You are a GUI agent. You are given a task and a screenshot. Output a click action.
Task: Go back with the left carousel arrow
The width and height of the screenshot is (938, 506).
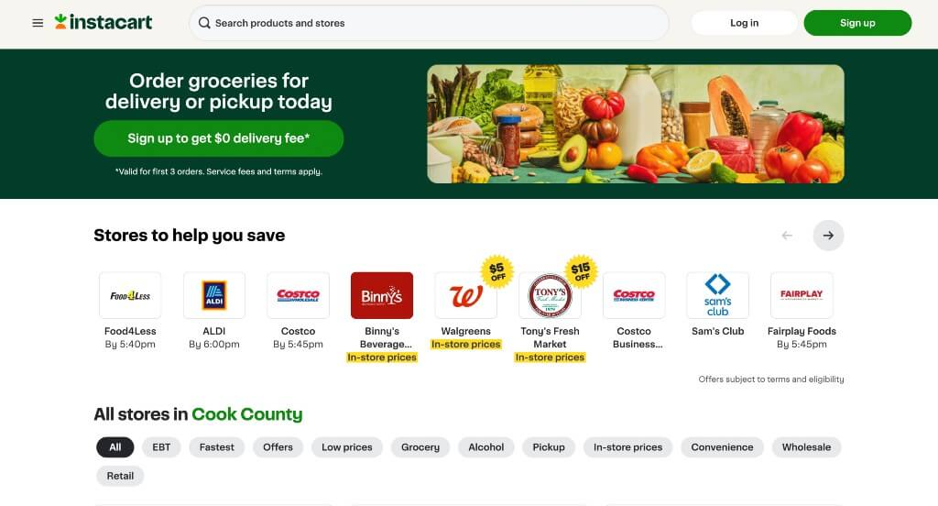pos(787,236)
